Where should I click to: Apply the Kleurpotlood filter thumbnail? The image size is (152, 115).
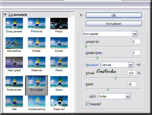coord(14,43)
